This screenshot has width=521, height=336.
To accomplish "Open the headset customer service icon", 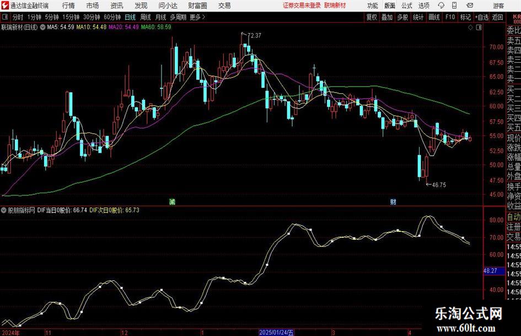I will 441,6.
